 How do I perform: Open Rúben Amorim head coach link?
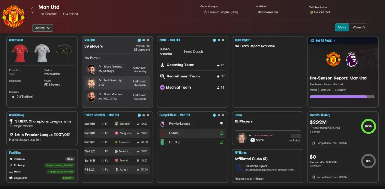[267, 12]
